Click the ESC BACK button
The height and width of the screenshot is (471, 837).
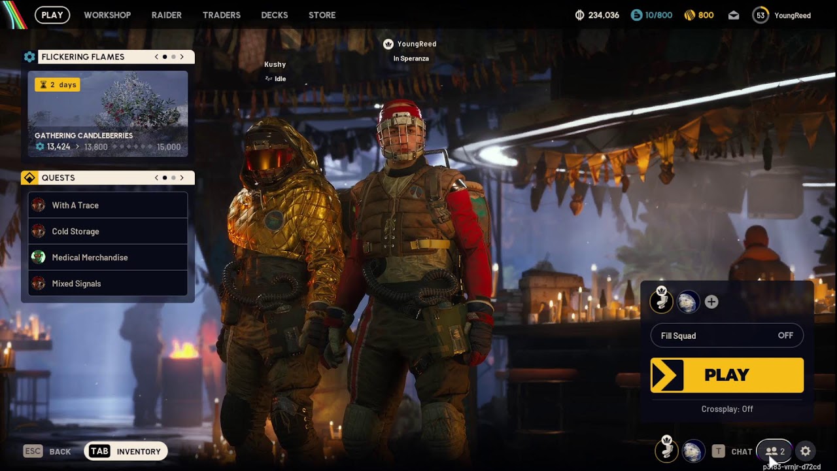point(47,451)
